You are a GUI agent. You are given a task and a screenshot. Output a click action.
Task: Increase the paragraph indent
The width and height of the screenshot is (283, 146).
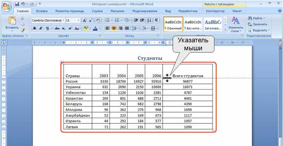(142, 21)
